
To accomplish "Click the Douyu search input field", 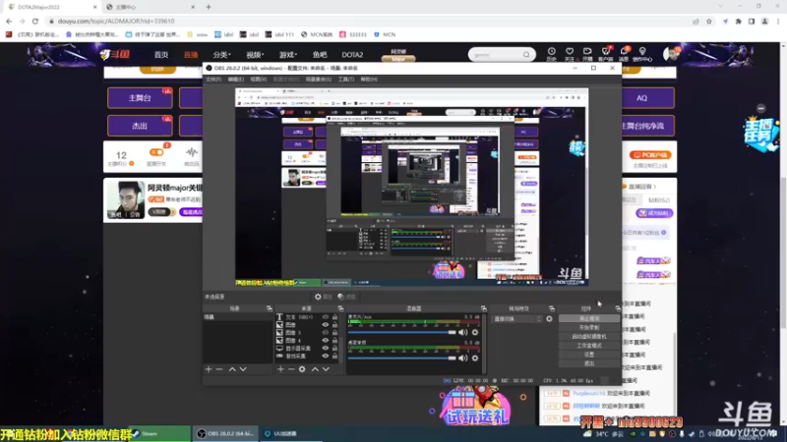I will click(496, 55).
